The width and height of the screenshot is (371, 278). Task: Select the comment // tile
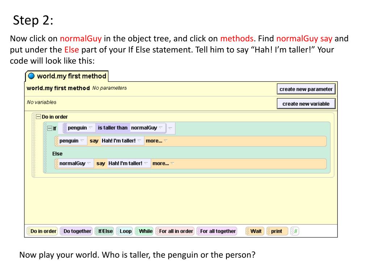(x=295, y=231)
